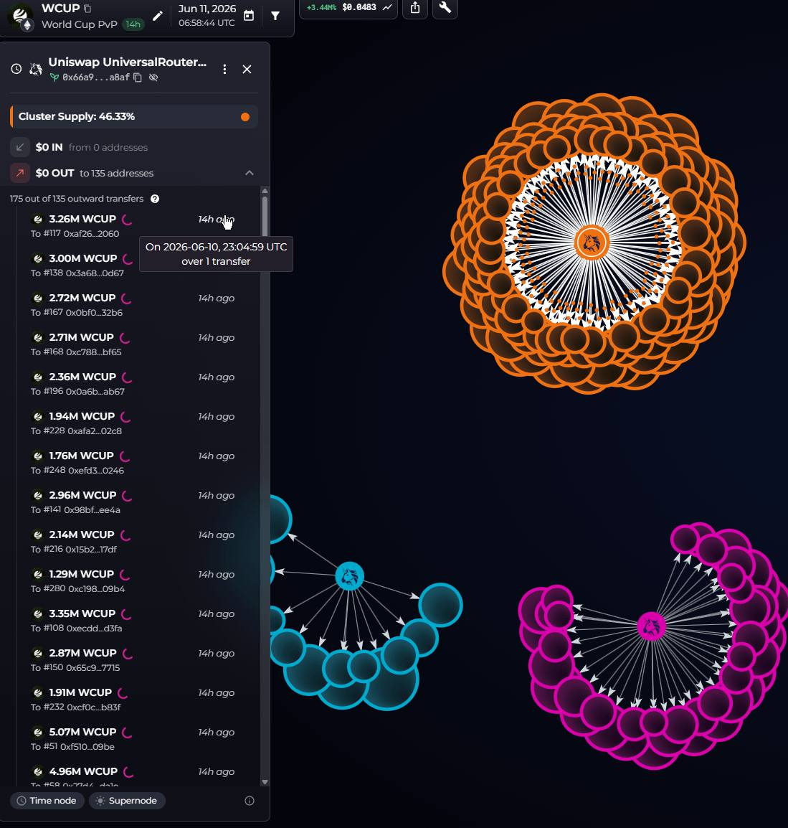Select the cyan Uniswap center node

349,575
